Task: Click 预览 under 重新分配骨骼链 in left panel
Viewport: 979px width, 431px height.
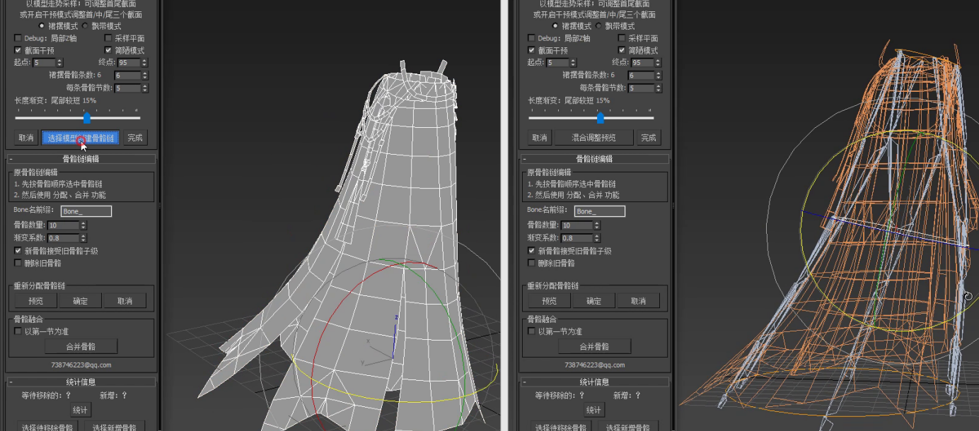Action: 37,301
